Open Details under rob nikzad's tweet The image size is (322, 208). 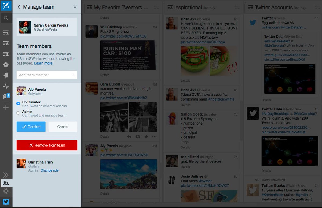tap(185, 167)
